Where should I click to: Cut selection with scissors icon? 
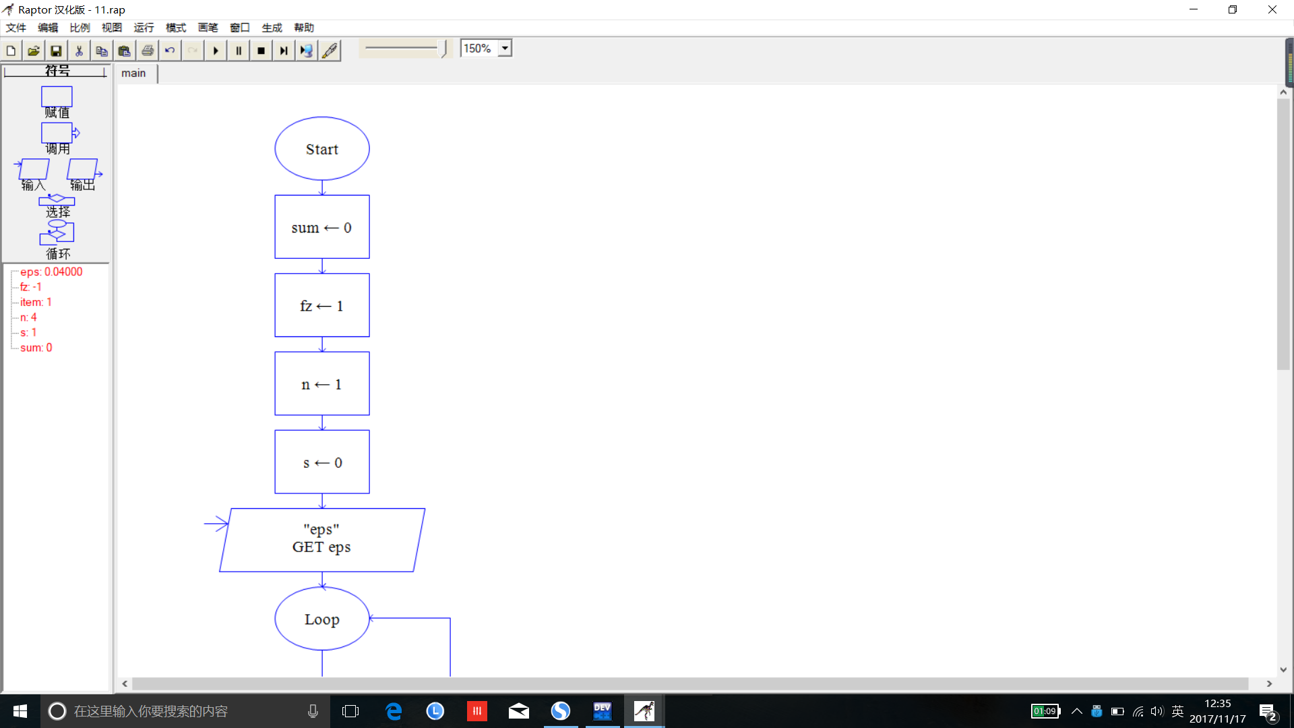coord(79,51)
